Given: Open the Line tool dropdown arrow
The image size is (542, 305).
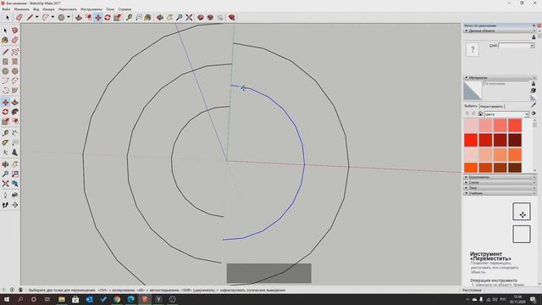Looking at the screenshot, I should pyautogui.click(x=37, y=17).
